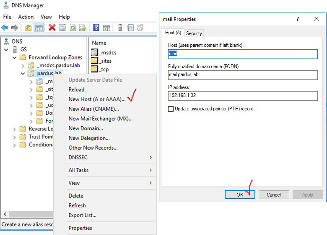The height and width of the screenshot is (235, 327).
Task: Click the blue Back arrow toolbar icon
Action: click(5, 28)
